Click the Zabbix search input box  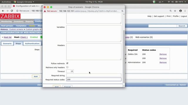[162, 26]
